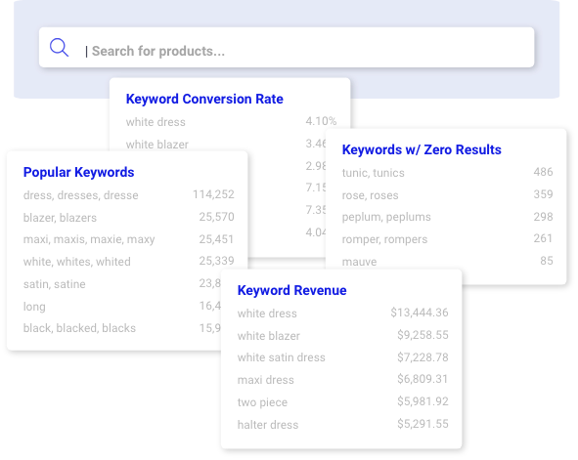Select the halter dress revenue row
This screenshot has width=578, height=460.
click(343, 424)
